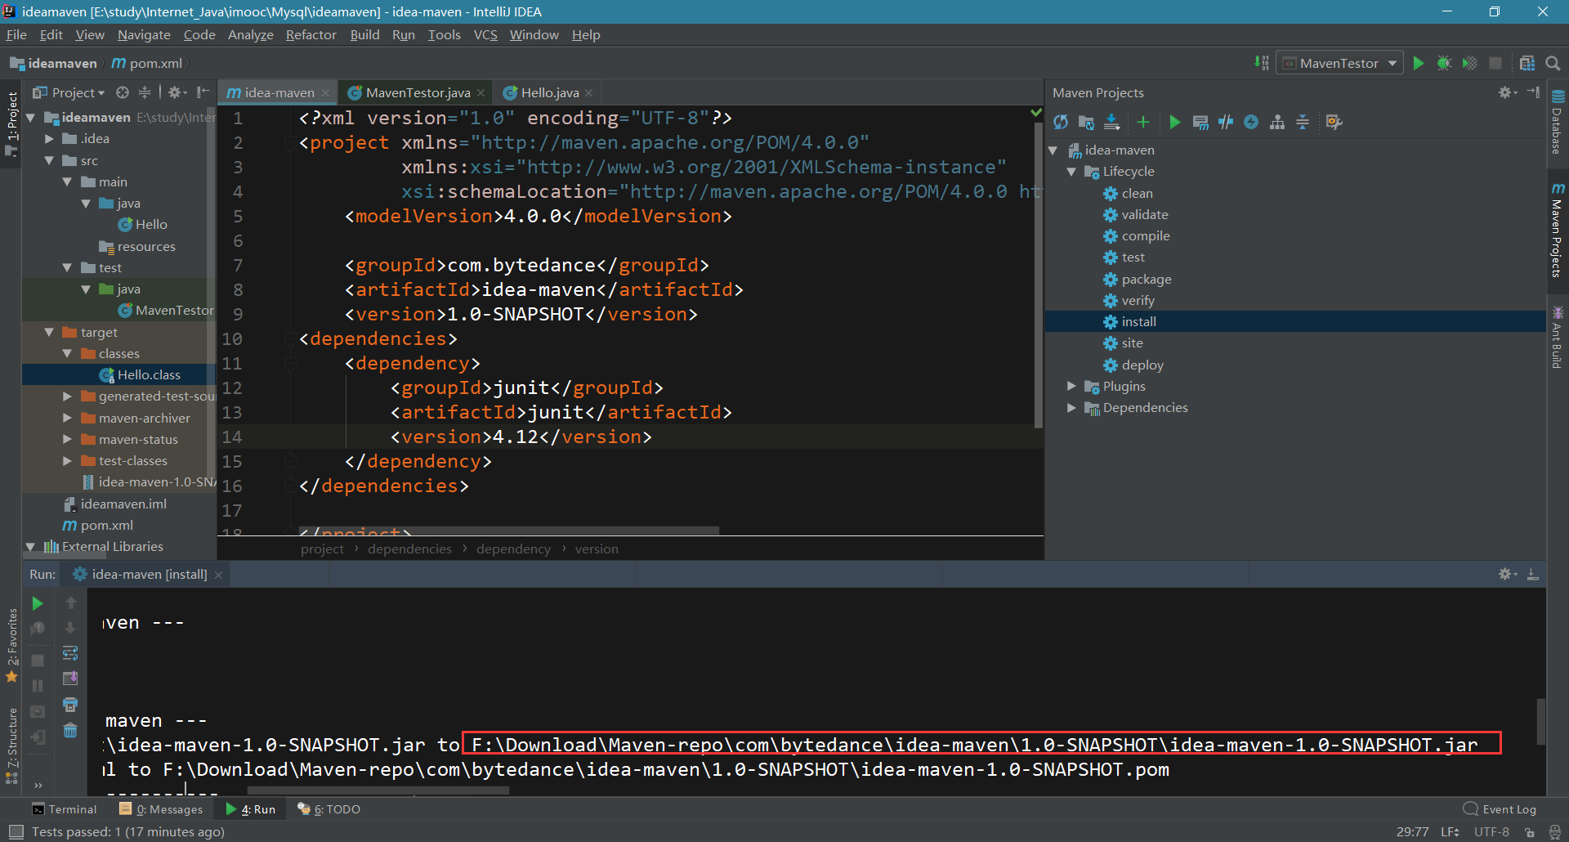Open Maven Projects gear options

point(1507,92)
